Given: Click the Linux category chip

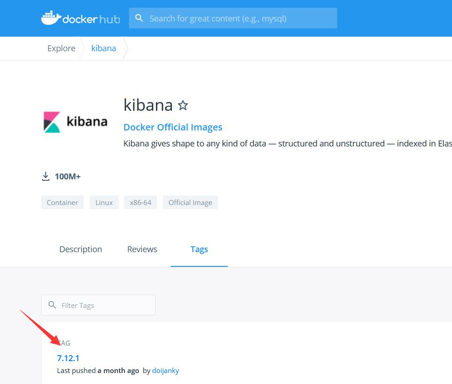Looking at the screenshot, I should 104,202.
